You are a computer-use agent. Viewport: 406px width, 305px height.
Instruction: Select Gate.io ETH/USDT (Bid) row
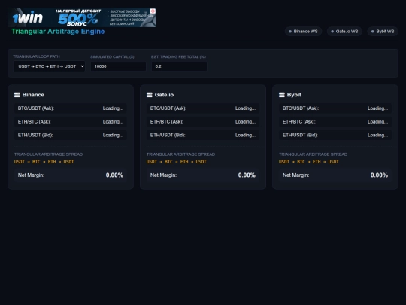point(203,135)
